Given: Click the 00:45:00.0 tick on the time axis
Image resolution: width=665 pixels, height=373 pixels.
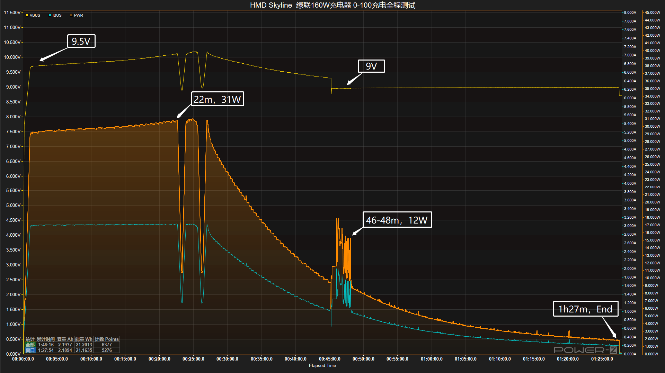Looking at the screenshot, I should coord(330,359).
